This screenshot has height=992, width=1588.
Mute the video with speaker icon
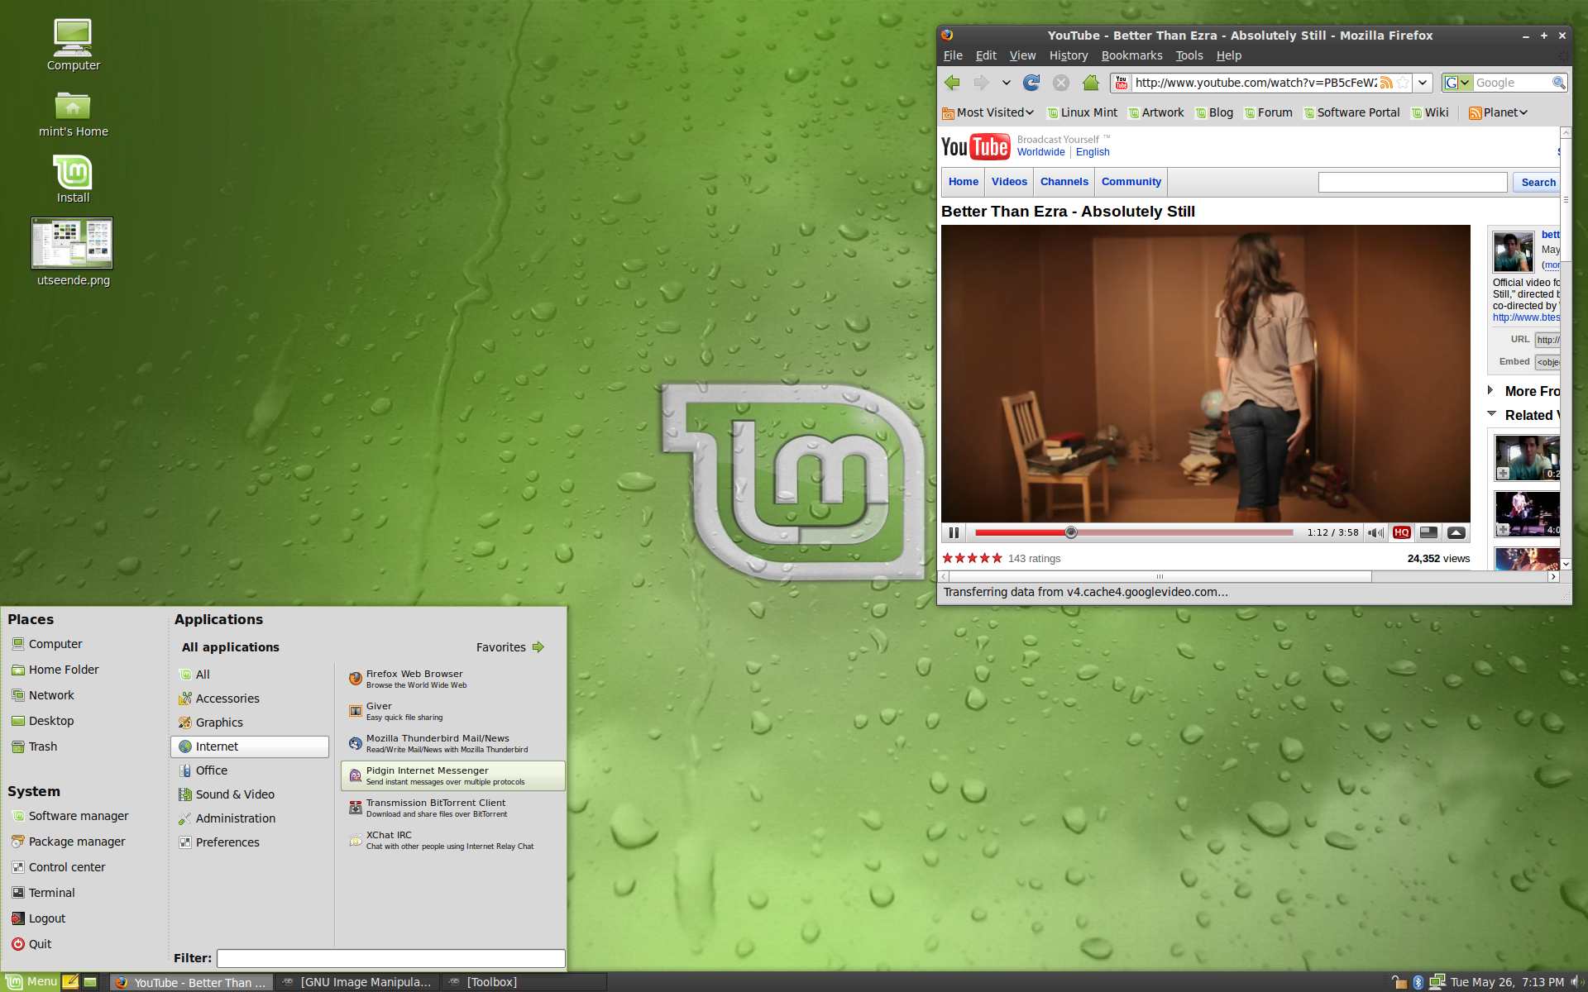[1375, 532]
